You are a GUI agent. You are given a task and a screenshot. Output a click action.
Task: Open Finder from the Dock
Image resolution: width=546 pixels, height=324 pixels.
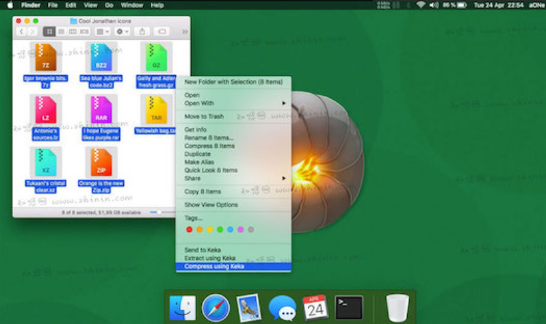click(183, 308)
